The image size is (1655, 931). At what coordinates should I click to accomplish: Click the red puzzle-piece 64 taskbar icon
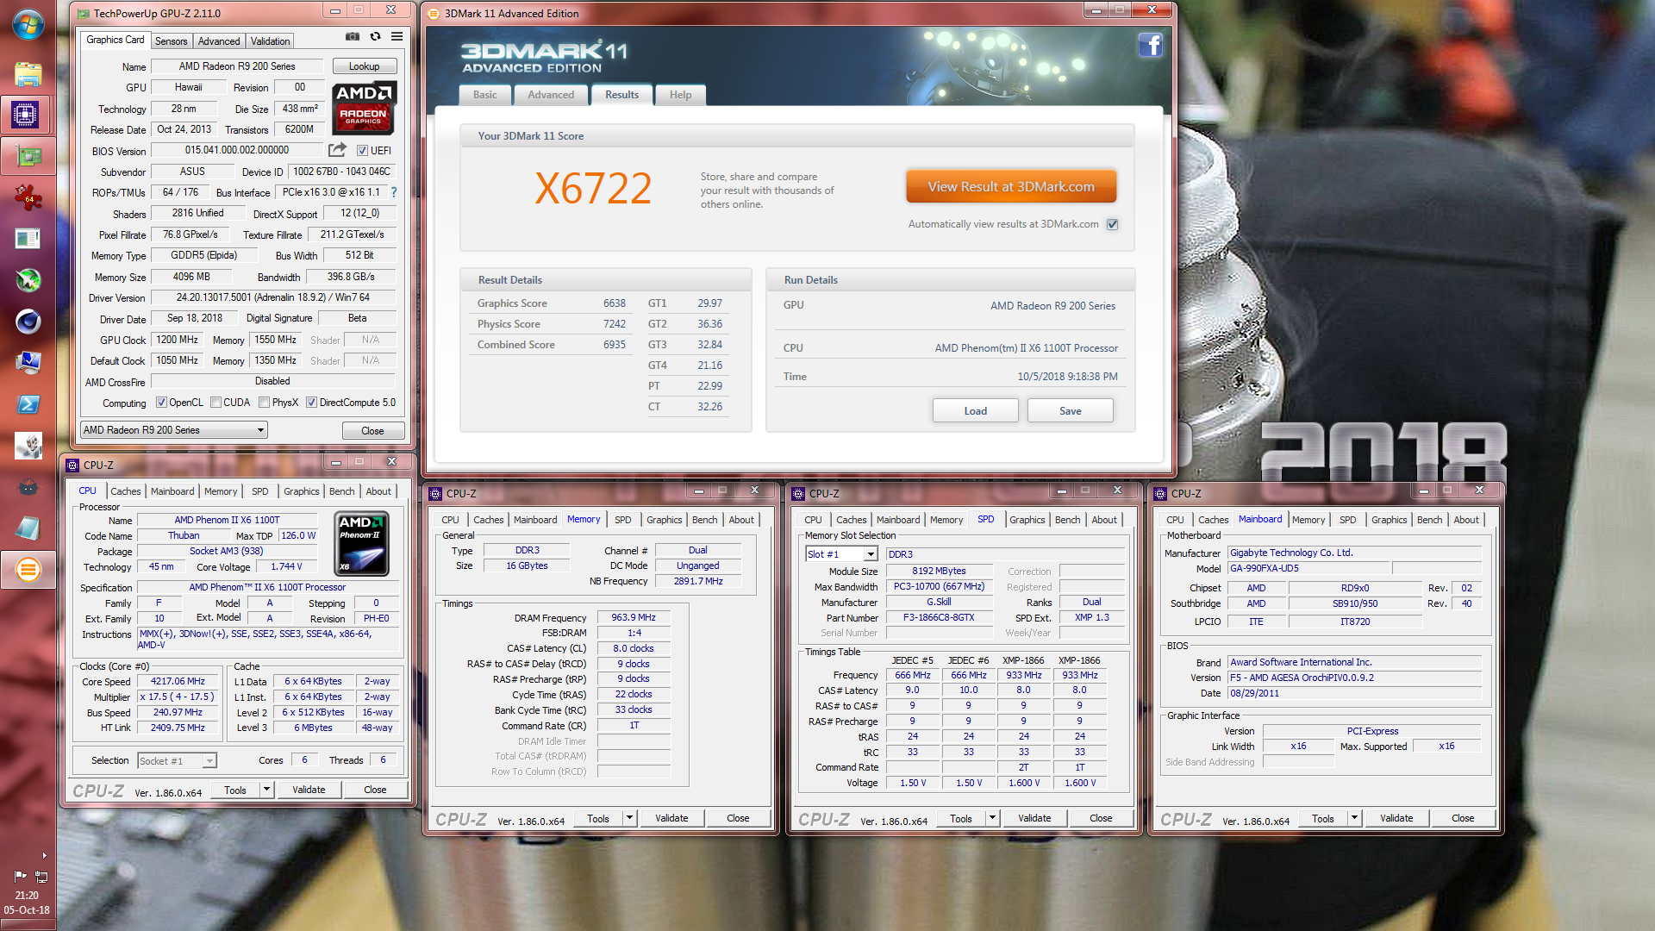tap(28, 197)
